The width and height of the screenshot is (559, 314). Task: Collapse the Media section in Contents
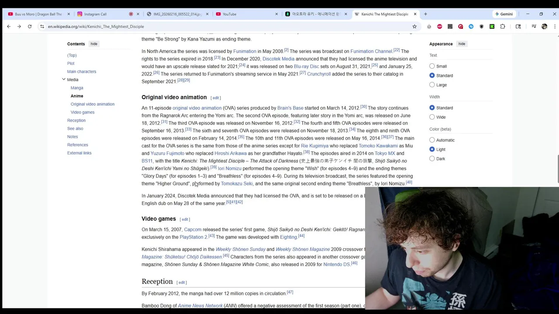pos(64,79)
